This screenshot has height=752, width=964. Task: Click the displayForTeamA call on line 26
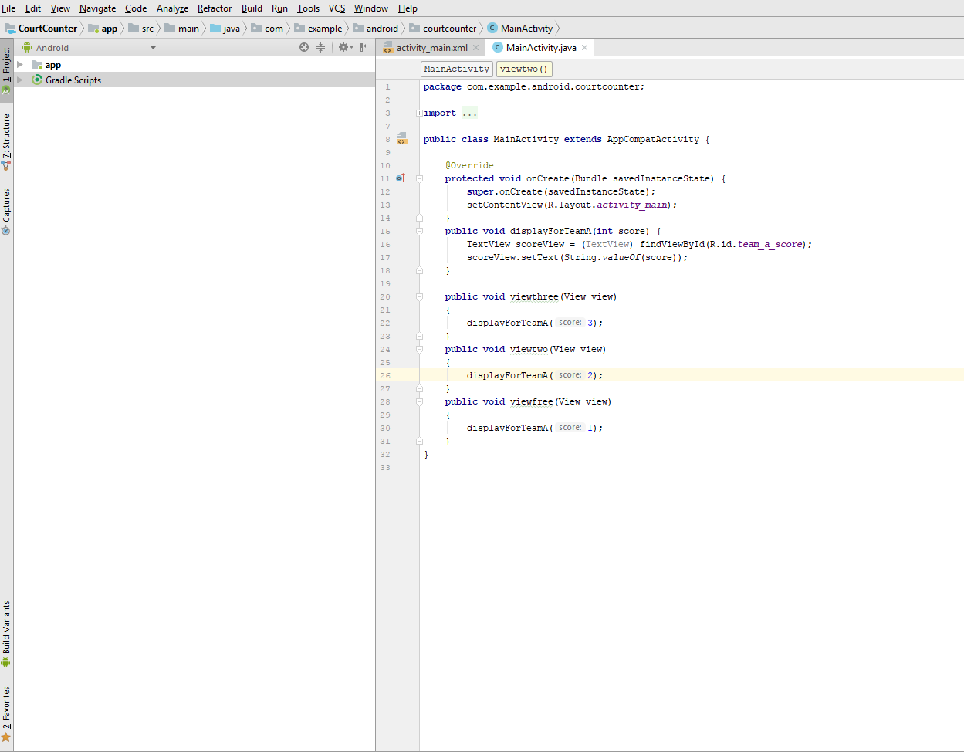pyautogui.click(x=507, y=375)
